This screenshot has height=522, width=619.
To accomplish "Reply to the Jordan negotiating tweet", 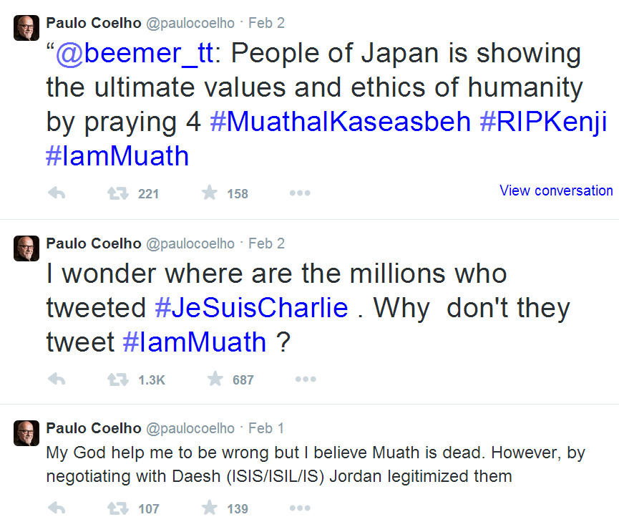I will click(x=56, y=508).
